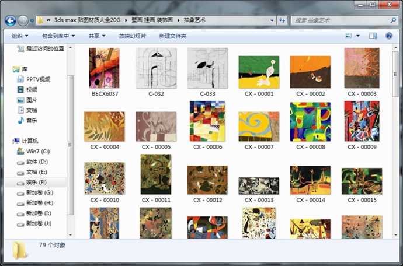Open recent pages dropdown beside navigation arrows

pos(32,21)
